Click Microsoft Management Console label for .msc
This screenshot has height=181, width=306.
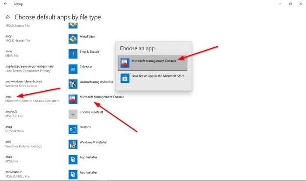tap(102, 97)
